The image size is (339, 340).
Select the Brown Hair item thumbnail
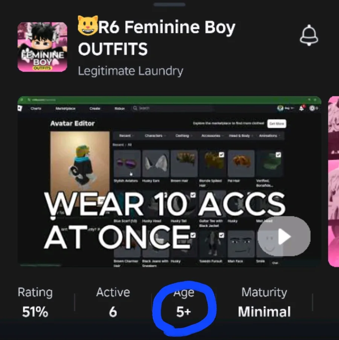click(184, 164)
